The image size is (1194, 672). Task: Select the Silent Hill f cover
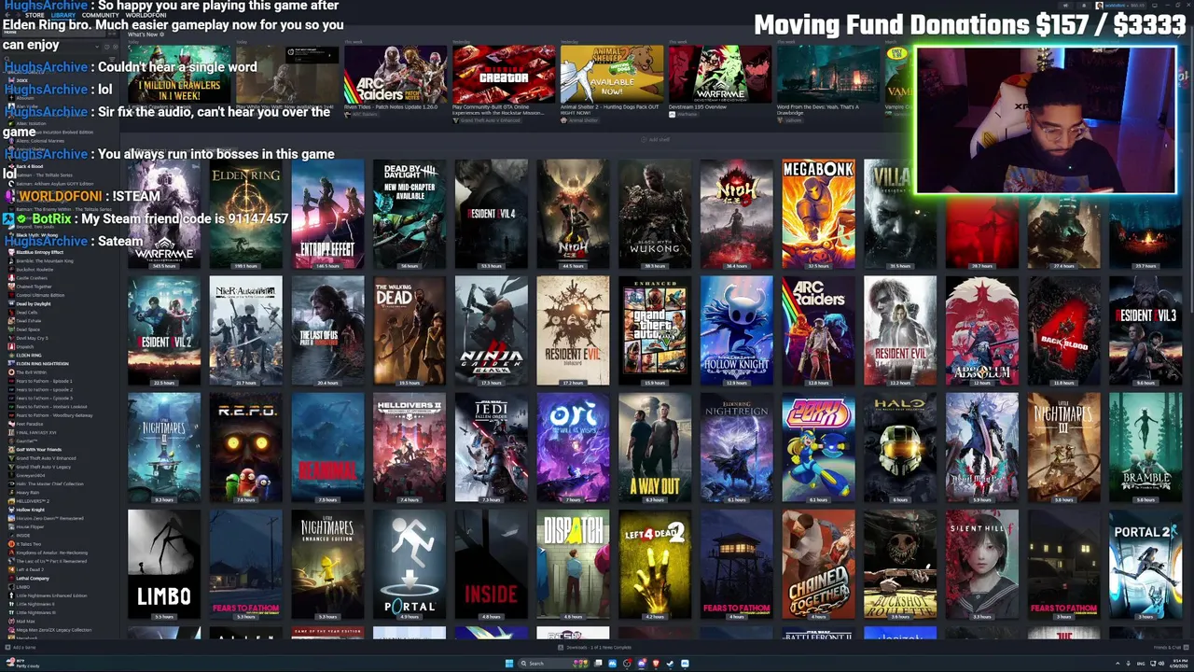pos(982,564)
